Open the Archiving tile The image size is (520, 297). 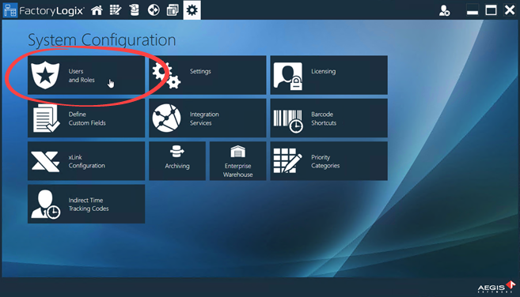(x=177, y=161)
